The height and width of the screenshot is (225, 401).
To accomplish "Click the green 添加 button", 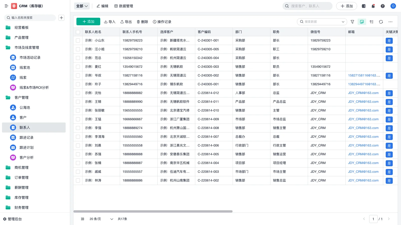I will 88,22.
